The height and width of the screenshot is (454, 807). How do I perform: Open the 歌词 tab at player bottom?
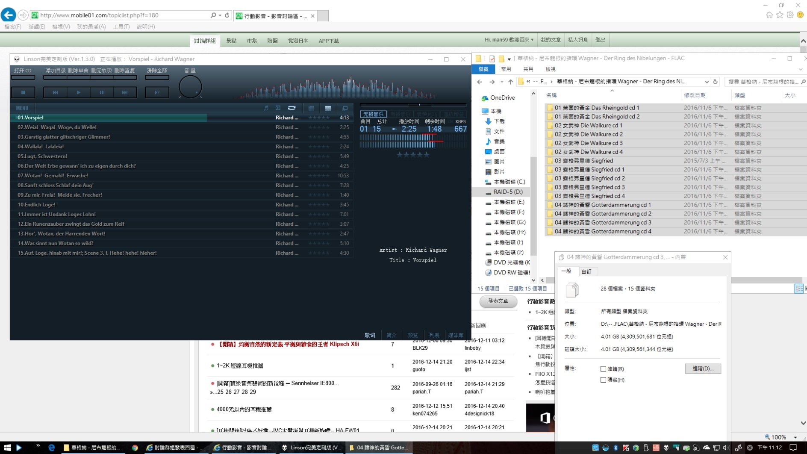pyautogui.click(x=370, y=335)
